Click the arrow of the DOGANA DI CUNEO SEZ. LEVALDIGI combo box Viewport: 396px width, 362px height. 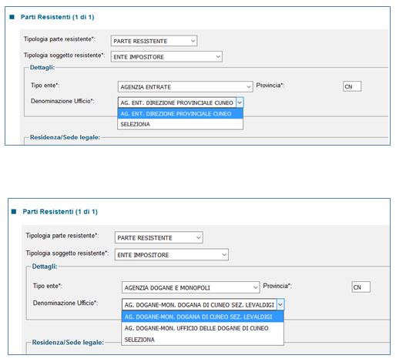click(280, 305)
